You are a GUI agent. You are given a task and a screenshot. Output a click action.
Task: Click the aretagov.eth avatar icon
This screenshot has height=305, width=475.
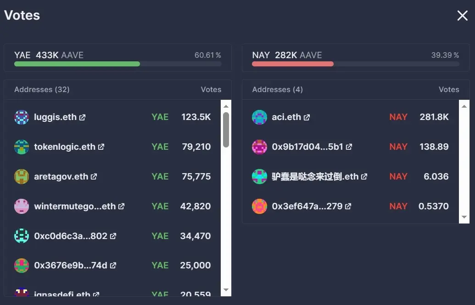click(x=21, y=176)
